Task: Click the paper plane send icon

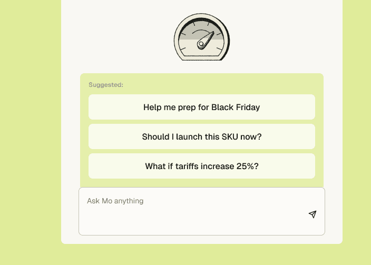Action: click(x=313, y=214)
